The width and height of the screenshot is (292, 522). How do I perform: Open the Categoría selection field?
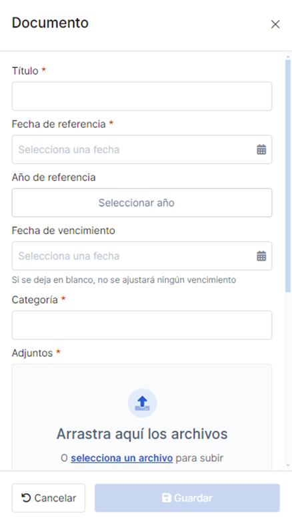tap(142, 325)
